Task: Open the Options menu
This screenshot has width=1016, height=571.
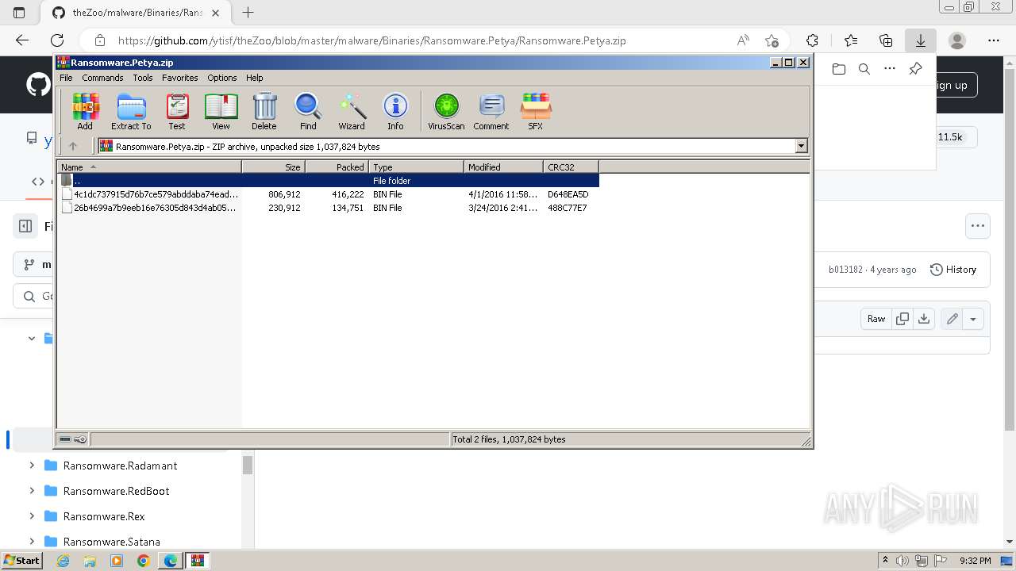Action: coord(222,78)
